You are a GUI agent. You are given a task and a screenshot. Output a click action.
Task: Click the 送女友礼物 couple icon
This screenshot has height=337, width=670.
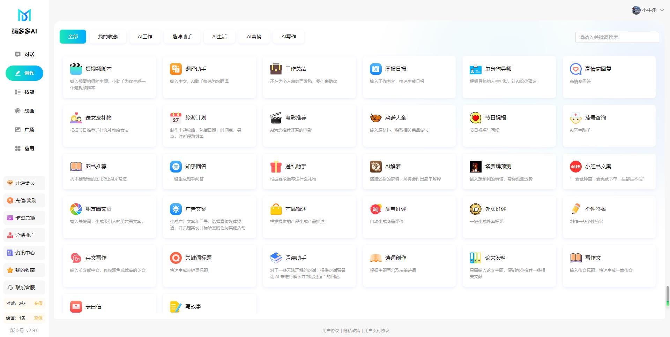76,118
